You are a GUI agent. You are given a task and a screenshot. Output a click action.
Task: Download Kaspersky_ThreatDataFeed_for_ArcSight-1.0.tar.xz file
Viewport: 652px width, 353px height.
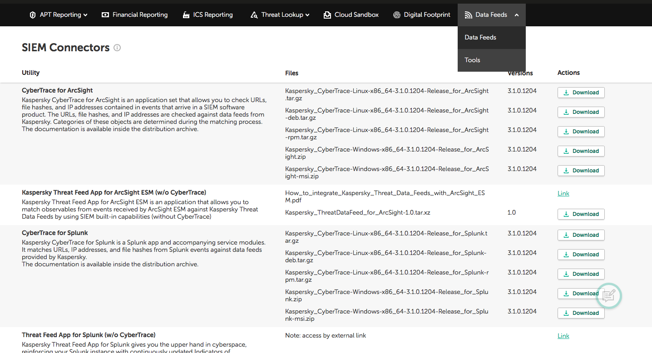581,214
